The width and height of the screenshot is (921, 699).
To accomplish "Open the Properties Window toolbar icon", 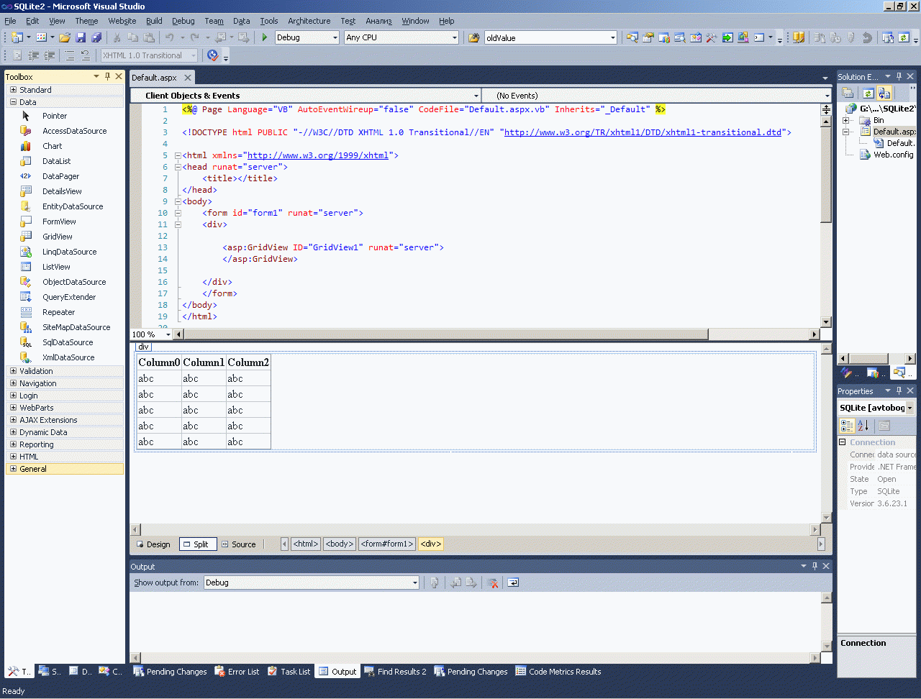I will pos(648,37).
